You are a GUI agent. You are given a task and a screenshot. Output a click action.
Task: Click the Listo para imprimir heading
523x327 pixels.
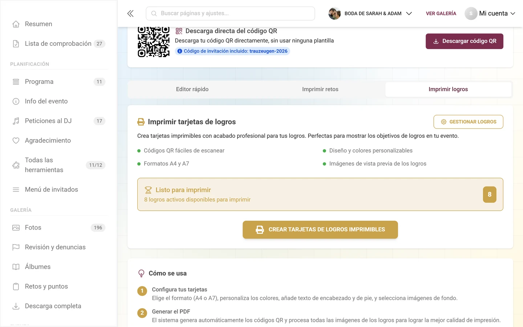click(183, 190)
